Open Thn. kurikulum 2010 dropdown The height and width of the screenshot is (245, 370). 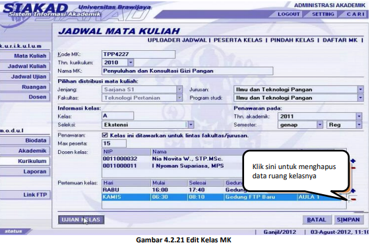tap(131, 63)
